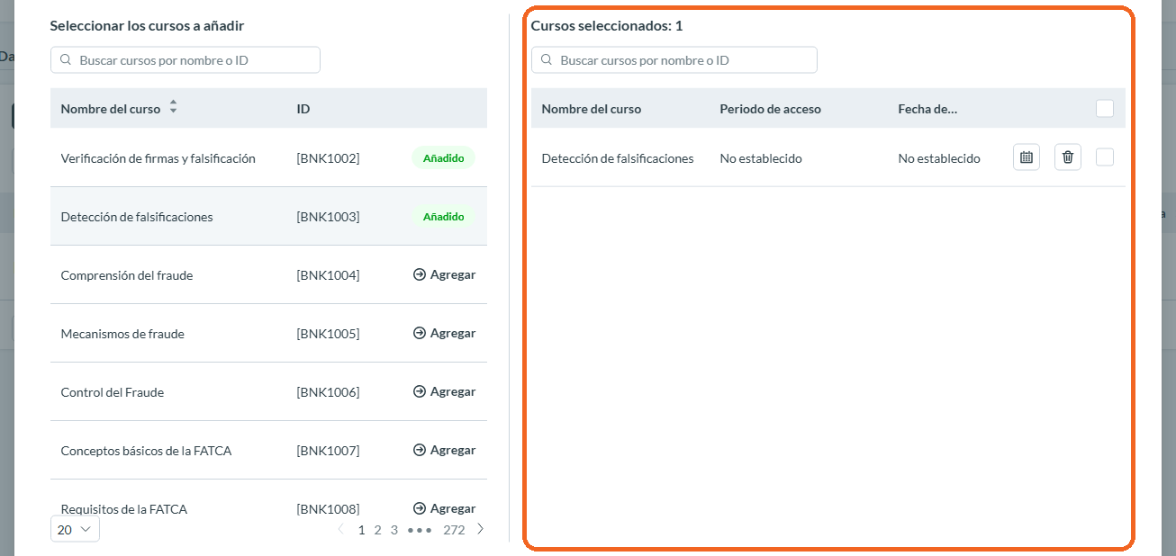This screenshot has height=556, width=1176.
Task: Click Añadido badge for Detección de falsificaciones
Action: 444,216
